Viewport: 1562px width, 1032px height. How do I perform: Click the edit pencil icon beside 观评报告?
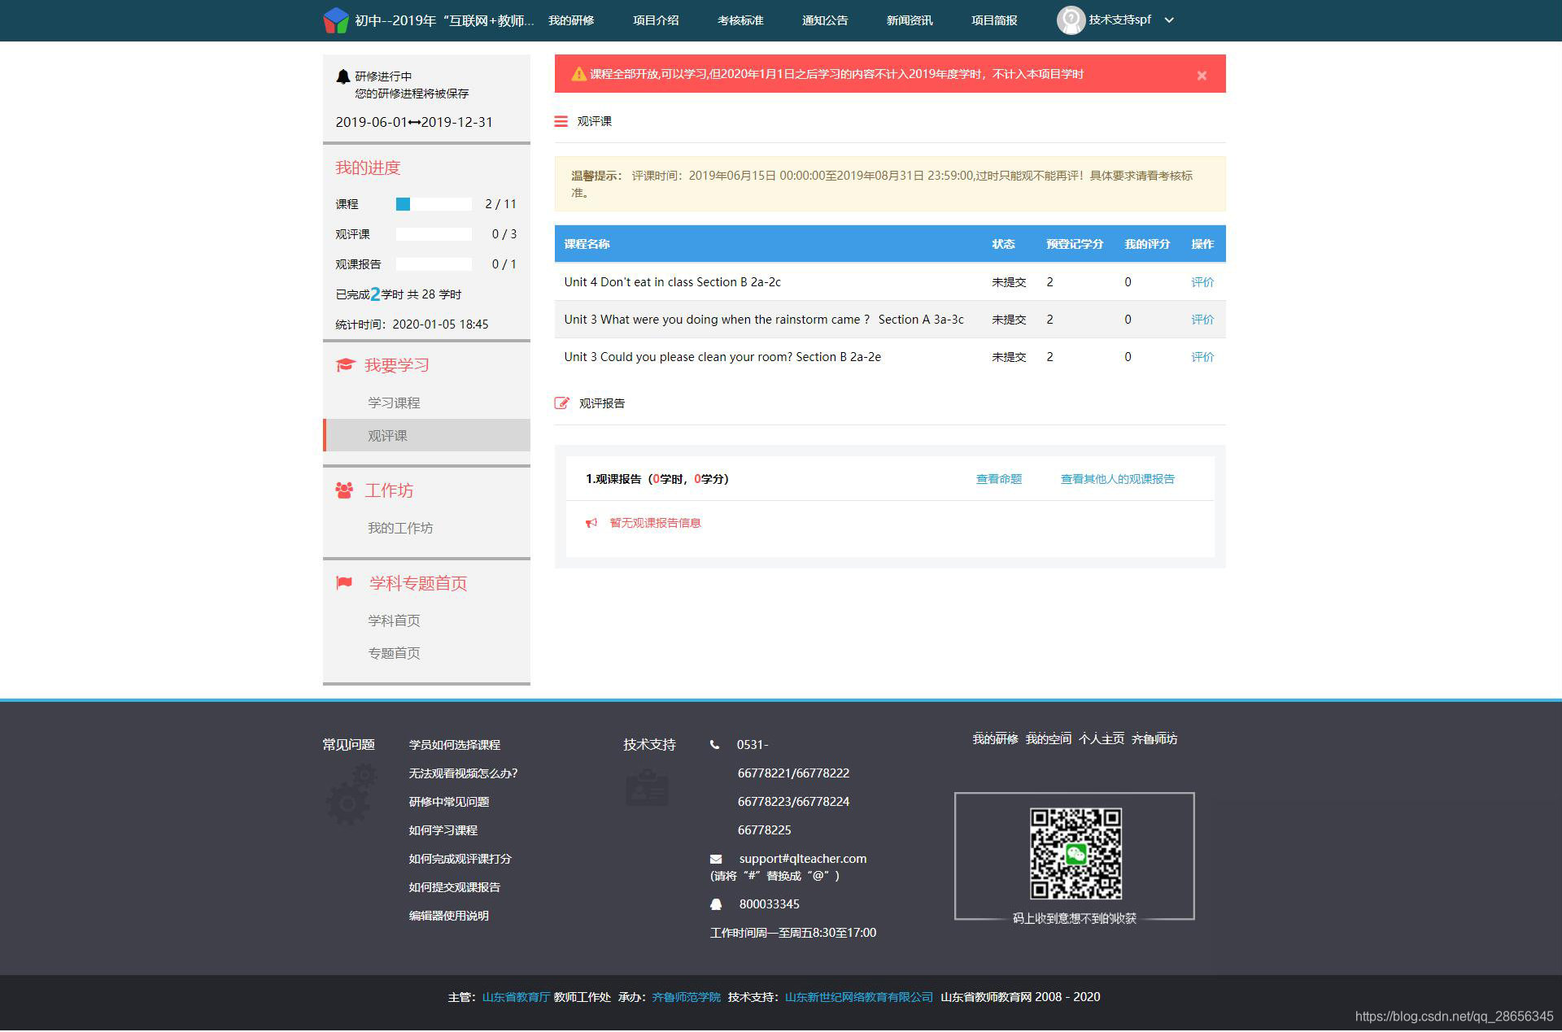(x=561, y=403)
